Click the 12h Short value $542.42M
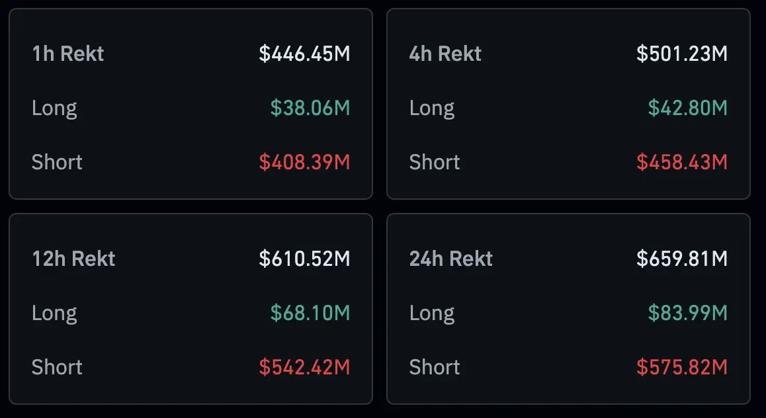The height and width of the screenshot is (418, 766). 304,367
